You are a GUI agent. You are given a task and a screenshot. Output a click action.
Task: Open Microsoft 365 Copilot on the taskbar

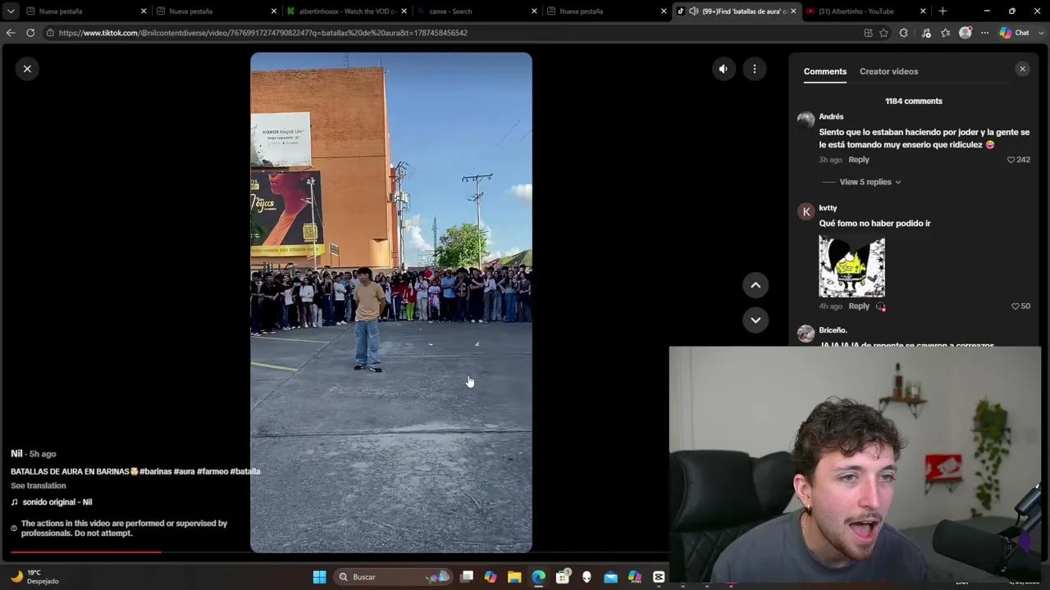634,577
